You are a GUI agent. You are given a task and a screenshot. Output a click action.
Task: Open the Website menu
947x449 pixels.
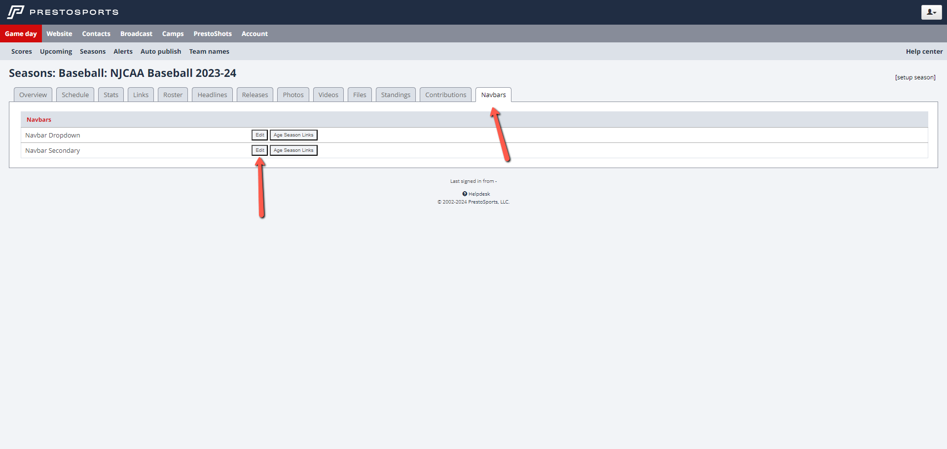click(x=59, y=34)
